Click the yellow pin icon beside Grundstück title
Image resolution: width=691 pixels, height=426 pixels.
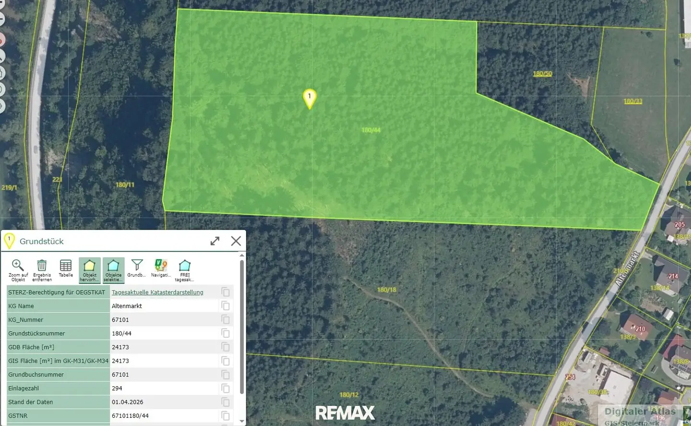(9, 241)
